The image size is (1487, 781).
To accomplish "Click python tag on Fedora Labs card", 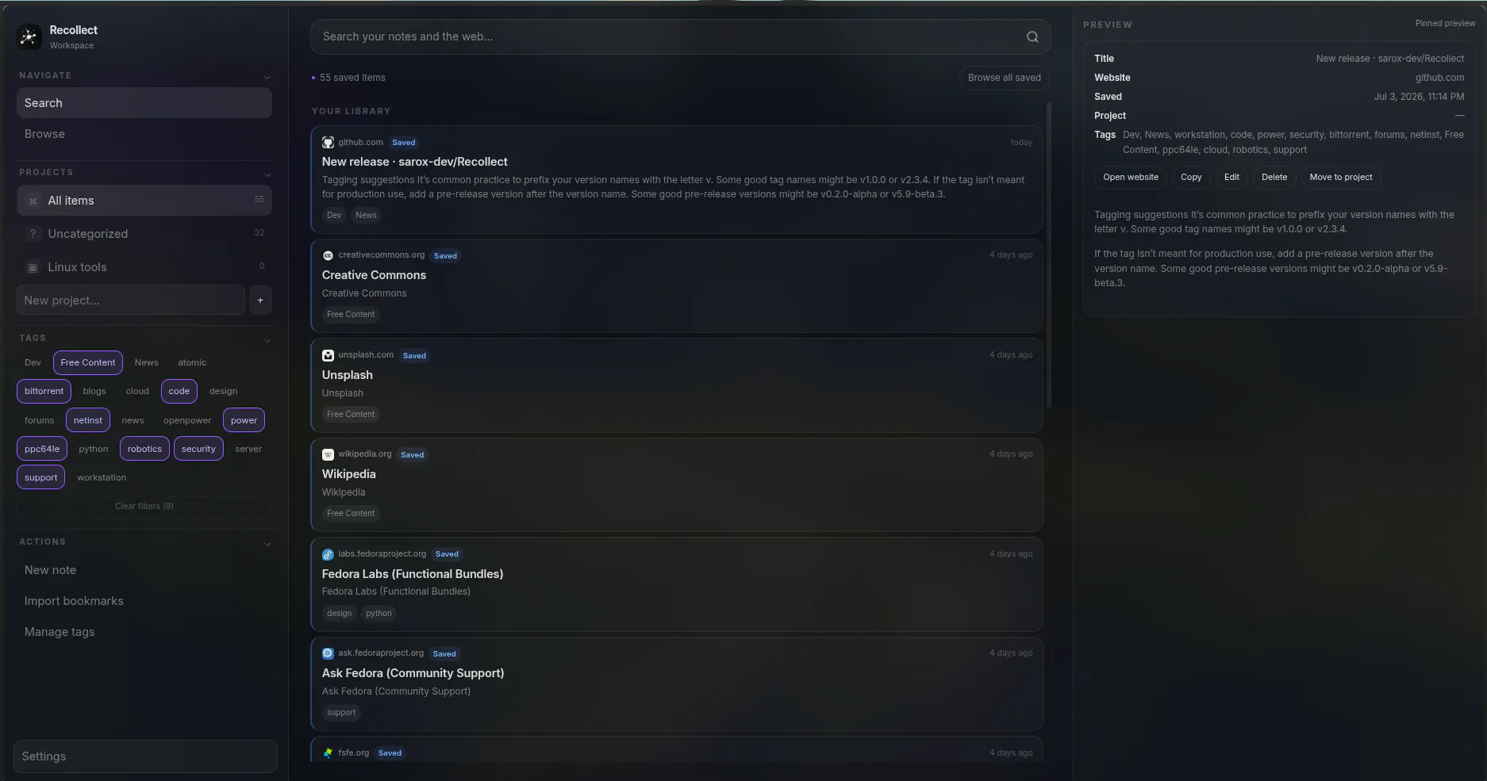I will coord(378,614).
